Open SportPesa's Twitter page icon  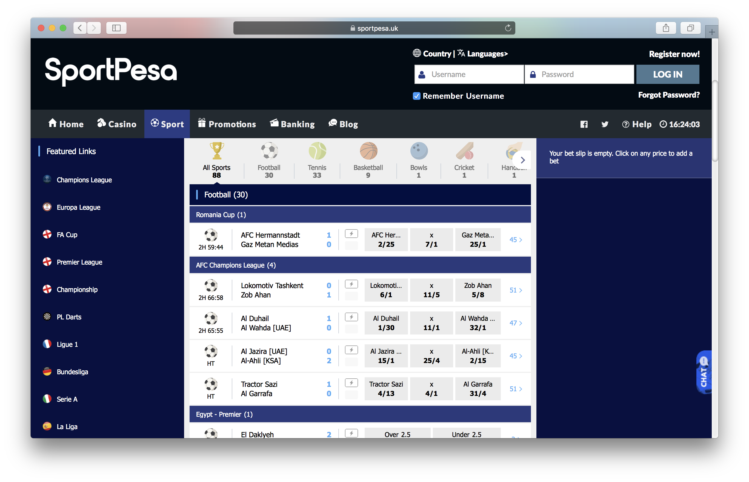[x=605, y=124]
